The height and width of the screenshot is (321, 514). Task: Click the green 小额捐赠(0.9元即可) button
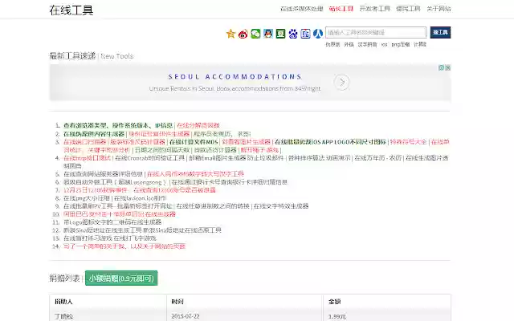tap(121, 278)
